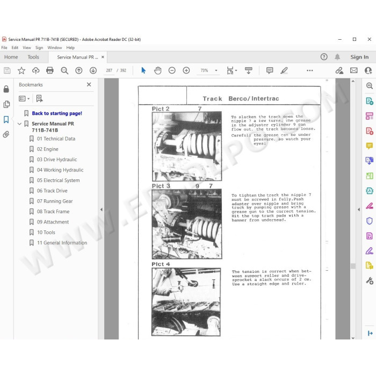This screenshot has width=376, height=376.
Task: Click the Save file icon
Action: 7,70
